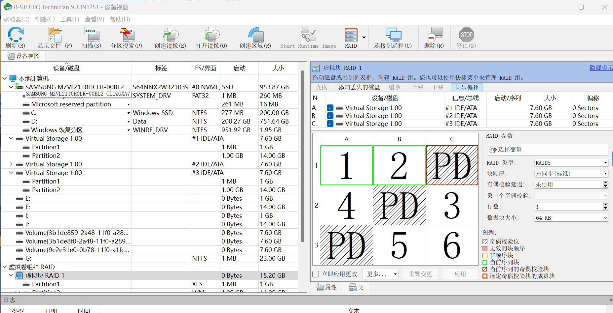Viewport: 613px width, 313px height.
Task: Click the 重置变更 button
Action: click(420, 274)
